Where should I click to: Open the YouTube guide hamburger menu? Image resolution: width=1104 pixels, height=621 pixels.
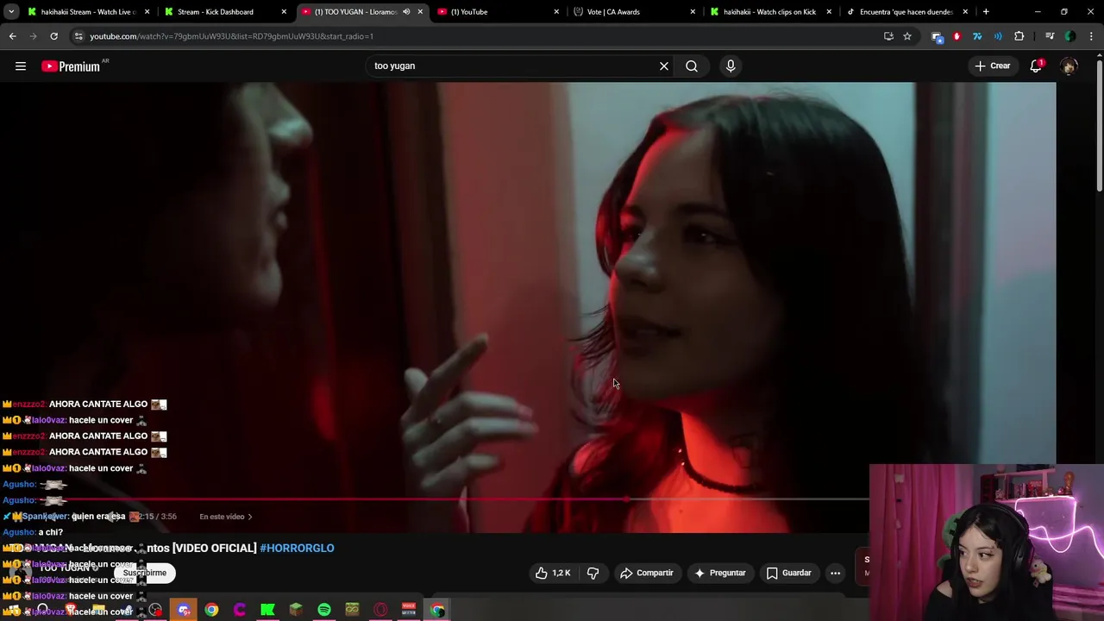[21, 66]
